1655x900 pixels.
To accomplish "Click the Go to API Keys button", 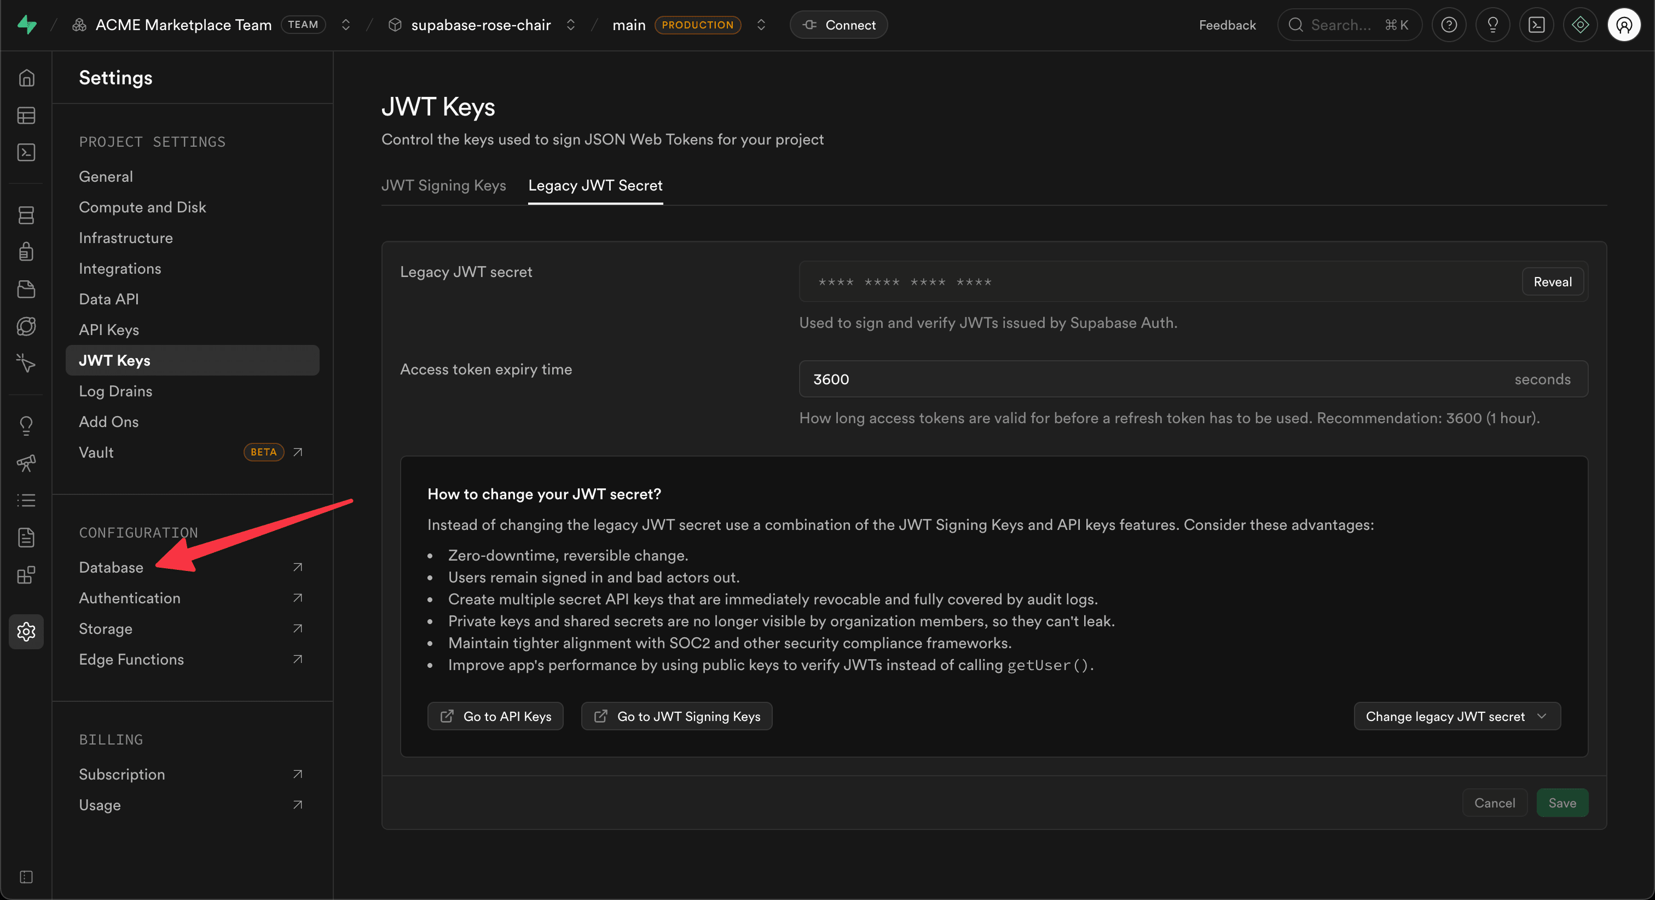I will pos(495,716).
